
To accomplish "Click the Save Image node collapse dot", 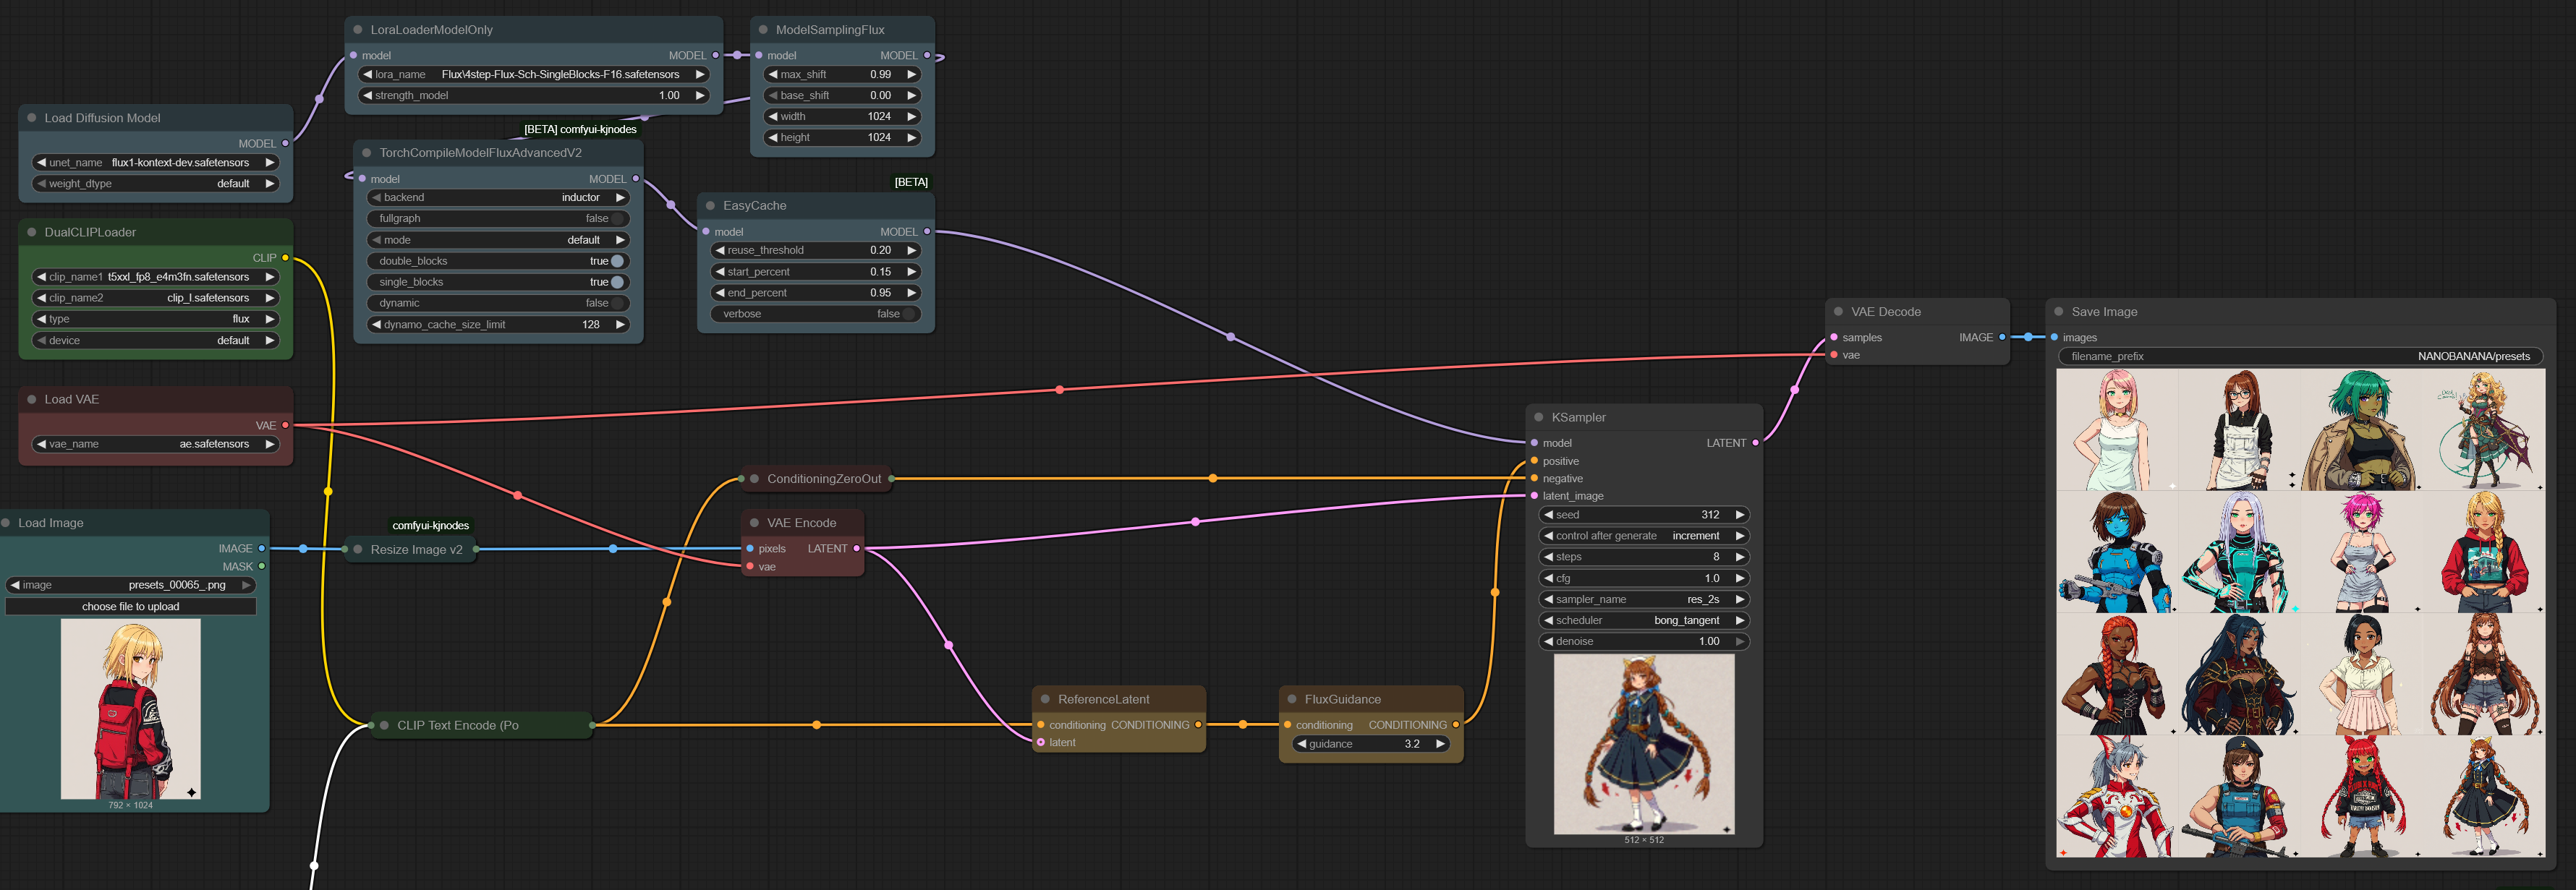I will point(2058,311).
